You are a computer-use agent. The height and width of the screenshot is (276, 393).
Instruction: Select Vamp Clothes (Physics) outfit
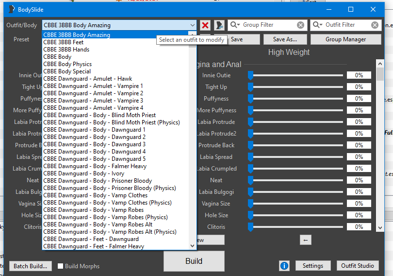115,202
